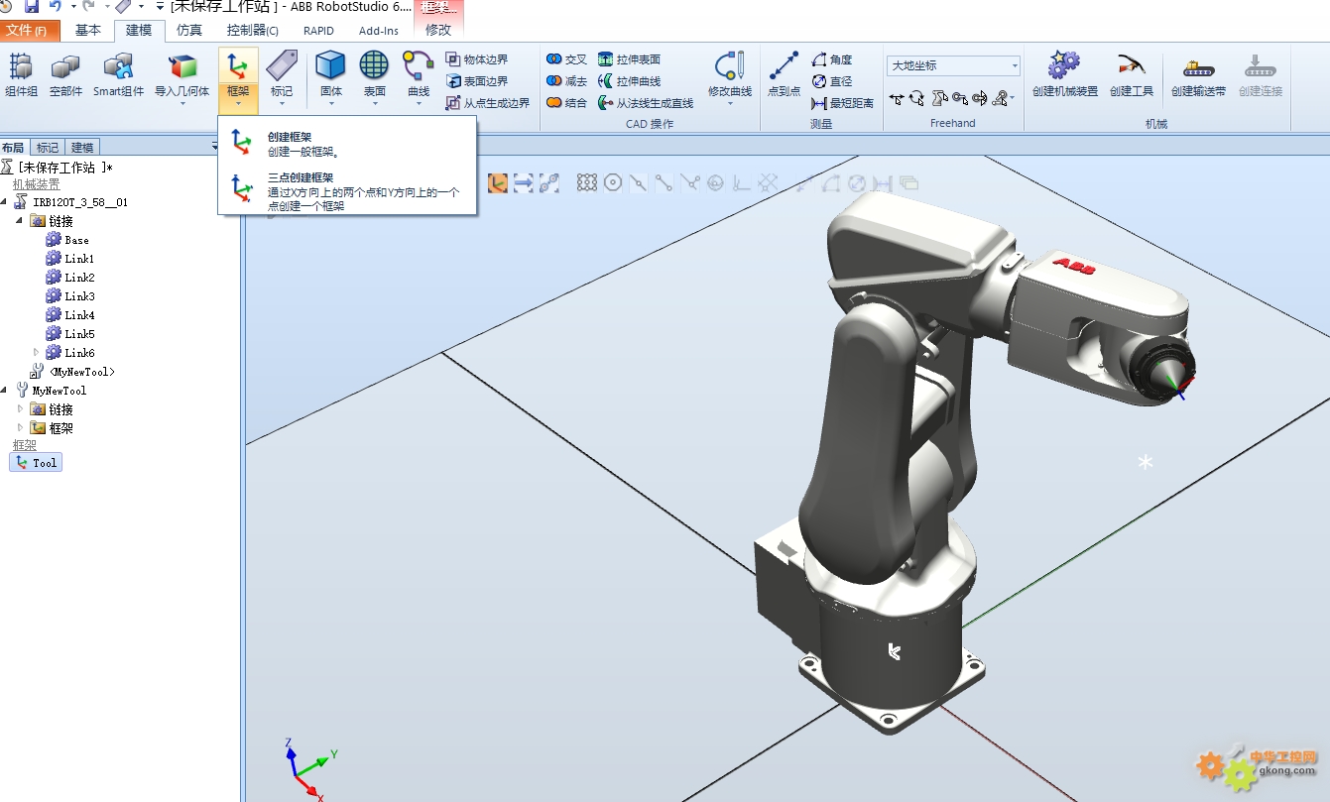Image resolution: width=1330 pixels, height=802 pixels.
Task: Click the 修改曲线 modify curve icon
Action: point(730,65)
